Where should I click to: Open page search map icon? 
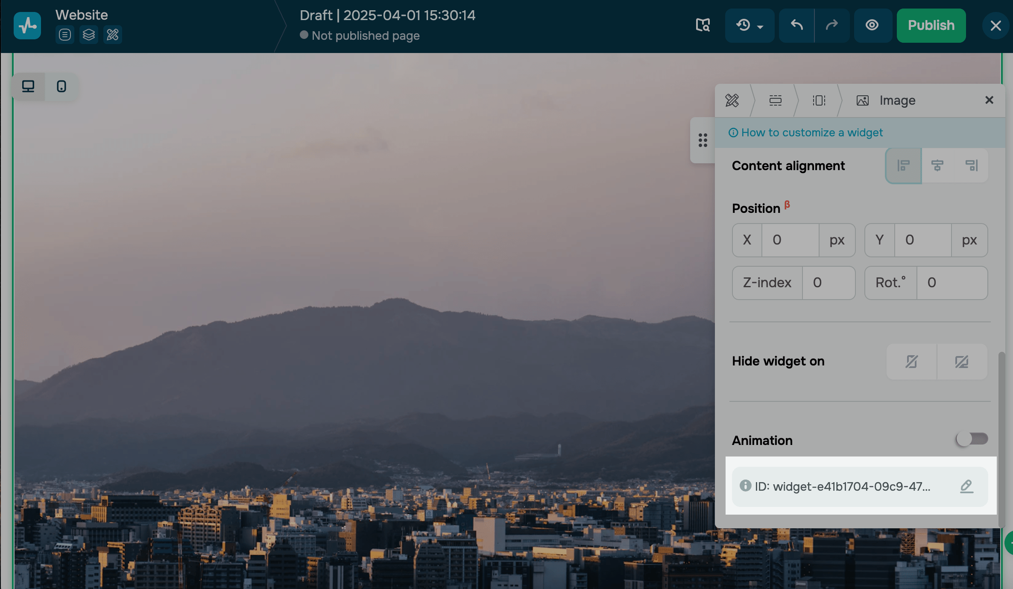pos(703,26)
